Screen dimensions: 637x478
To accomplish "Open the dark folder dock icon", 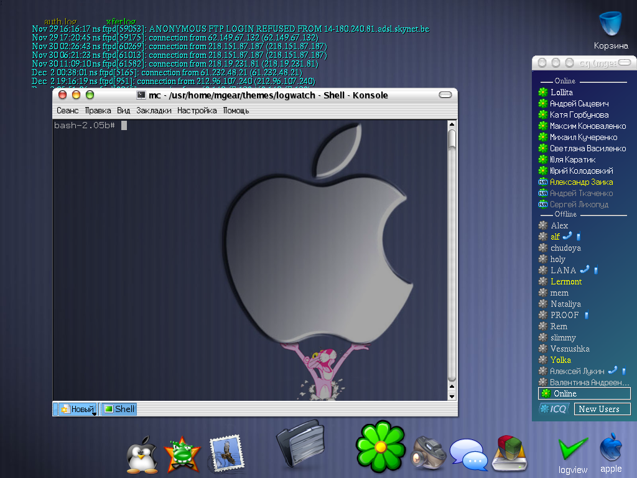I will 300,444.
